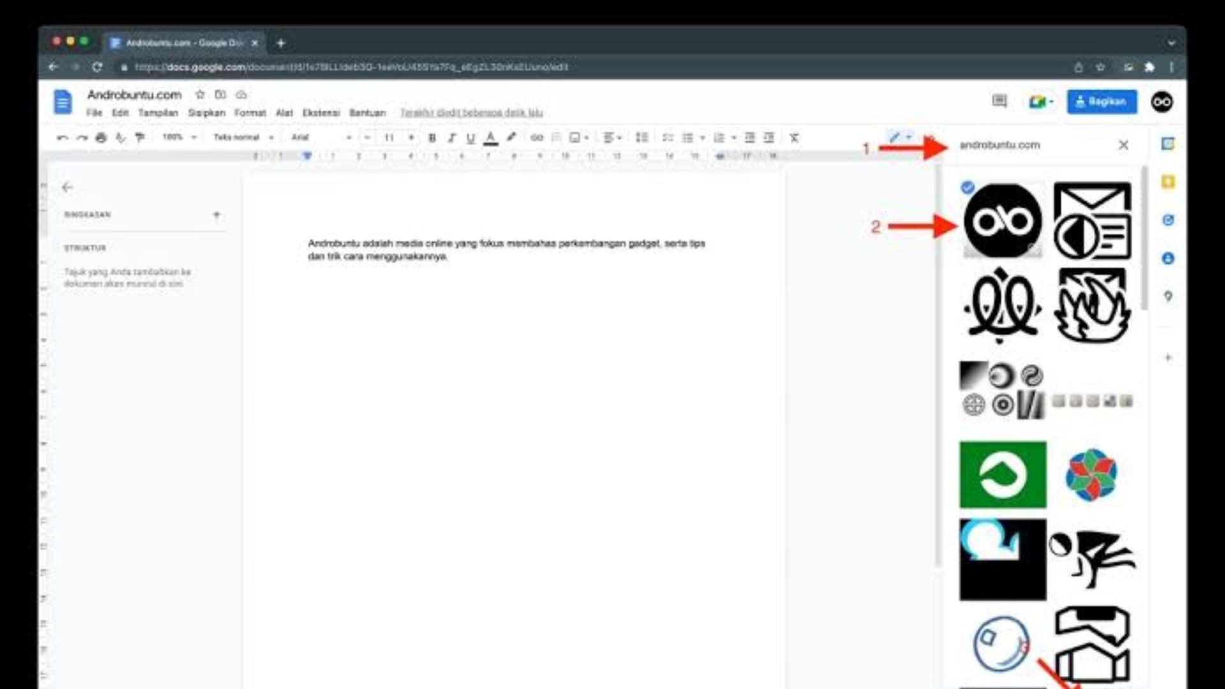Start a bulleted list
The image size is (1225, 689).
pyautogui.click(x=687, y=138)
